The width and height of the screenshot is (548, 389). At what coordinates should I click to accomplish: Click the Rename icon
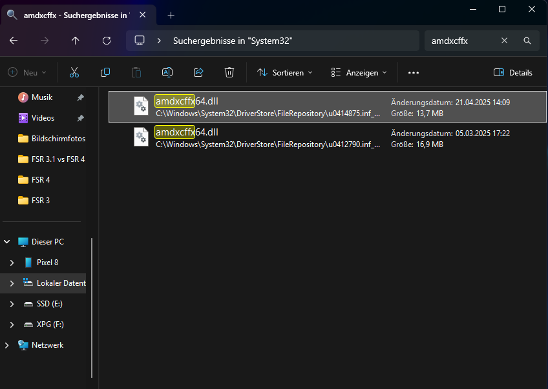tap(167, 72)
